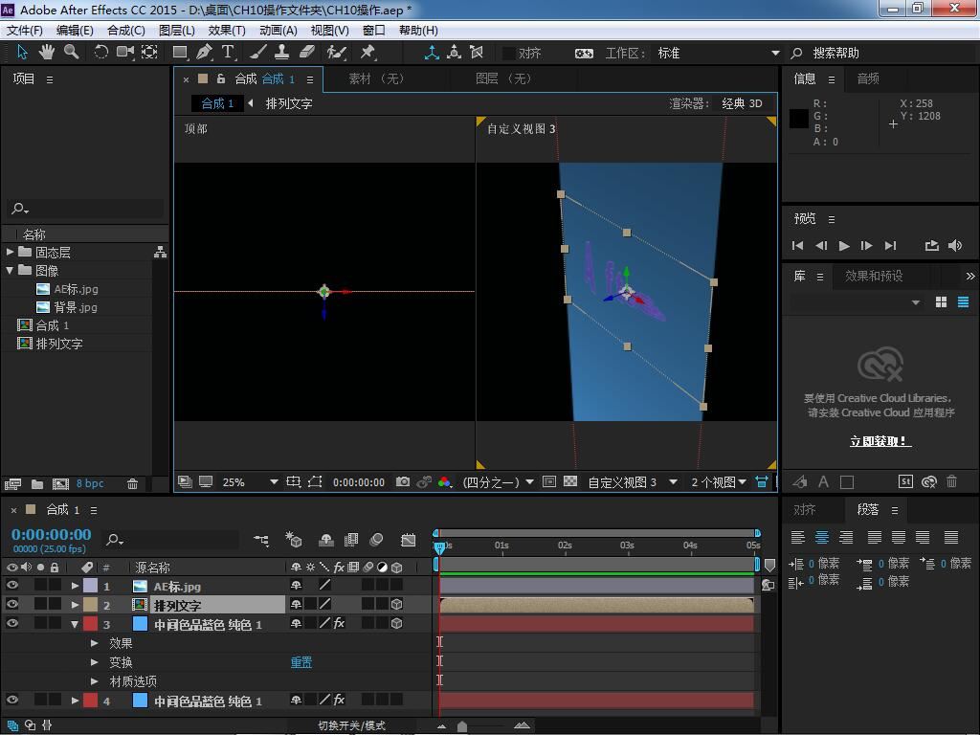
Task: Click the timeline zoom slider handle
Action: click(x=462, y=726)
